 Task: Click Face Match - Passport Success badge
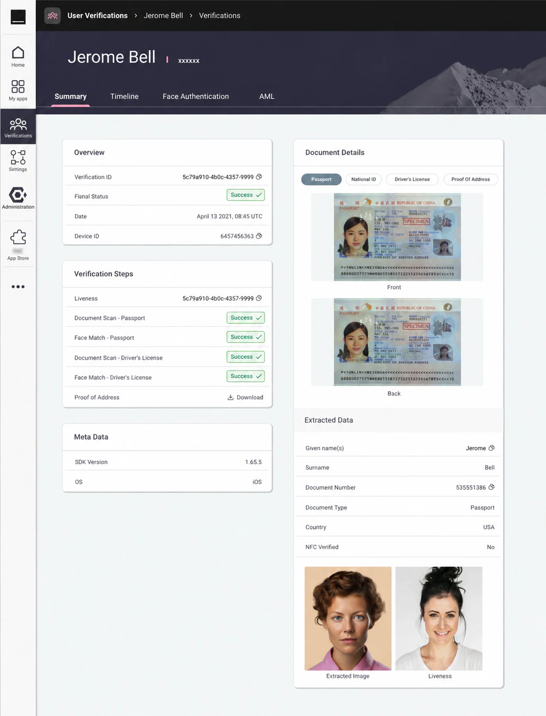coord(245,337)
